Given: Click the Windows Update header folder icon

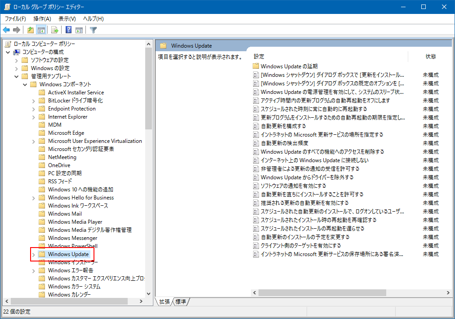Looking at the screenshot, I should 163,45.
